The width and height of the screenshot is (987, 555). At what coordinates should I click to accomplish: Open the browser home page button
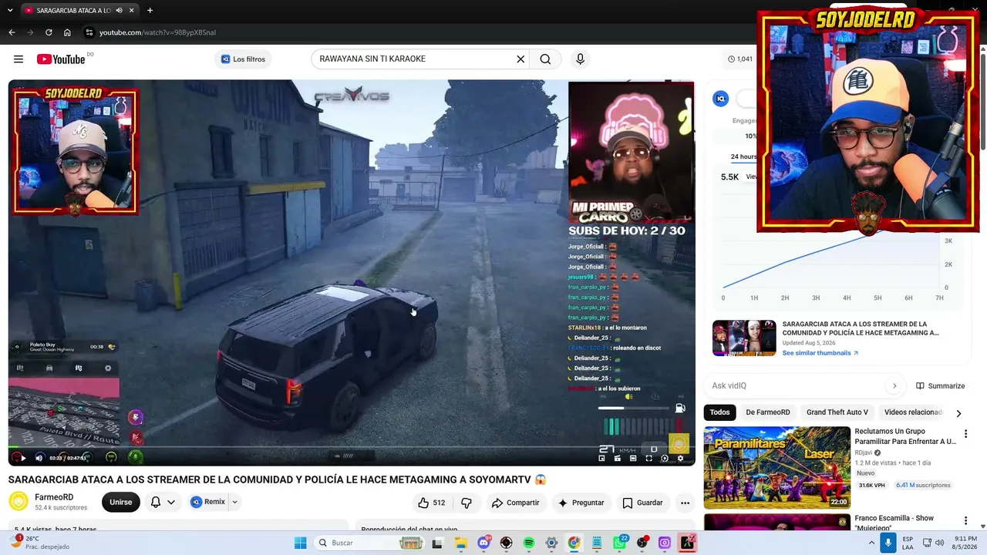tap(67, 32)
